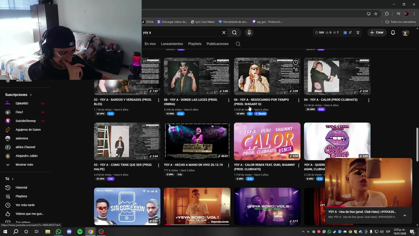The height and width of the screenshot is (236, 419).
Task: Open more options for CALOR REMIX video
Action: click(299, 166)
